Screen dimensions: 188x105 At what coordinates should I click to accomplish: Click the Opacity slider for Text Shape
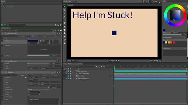[38, 87]
